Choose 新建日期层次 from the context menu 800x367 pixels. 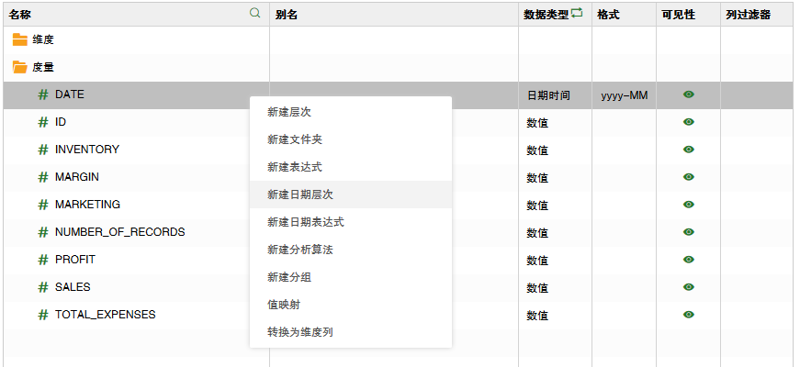click(x=299, y=195)
